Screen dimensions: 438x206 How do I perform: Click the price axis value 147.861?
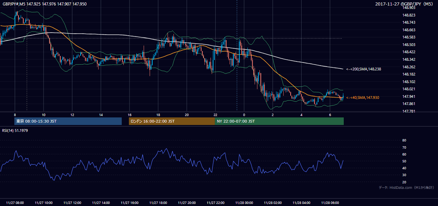tap(408, 104)
